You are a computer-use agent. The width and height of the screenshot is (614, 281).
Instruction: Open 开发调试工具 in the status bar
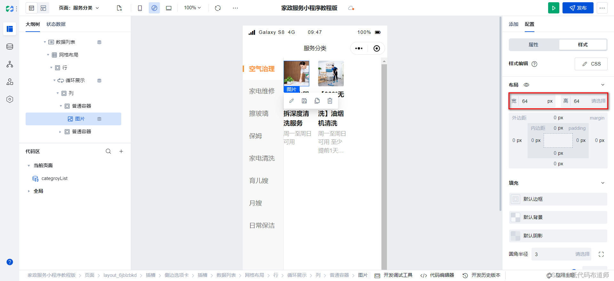393,275
